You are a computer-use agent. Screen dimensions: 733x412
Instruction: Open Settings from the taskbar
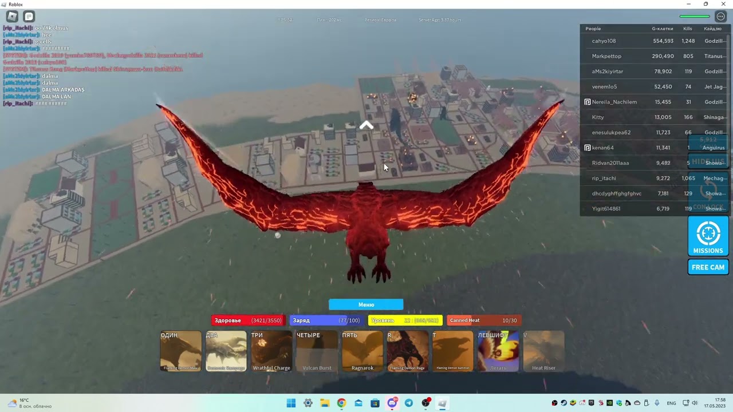tap(308, 403)
